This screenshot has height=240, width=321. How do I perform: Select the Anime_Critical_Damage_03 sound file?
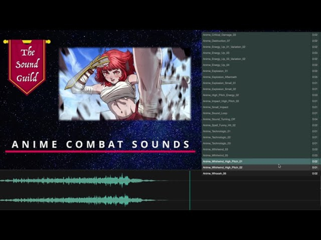234,34
